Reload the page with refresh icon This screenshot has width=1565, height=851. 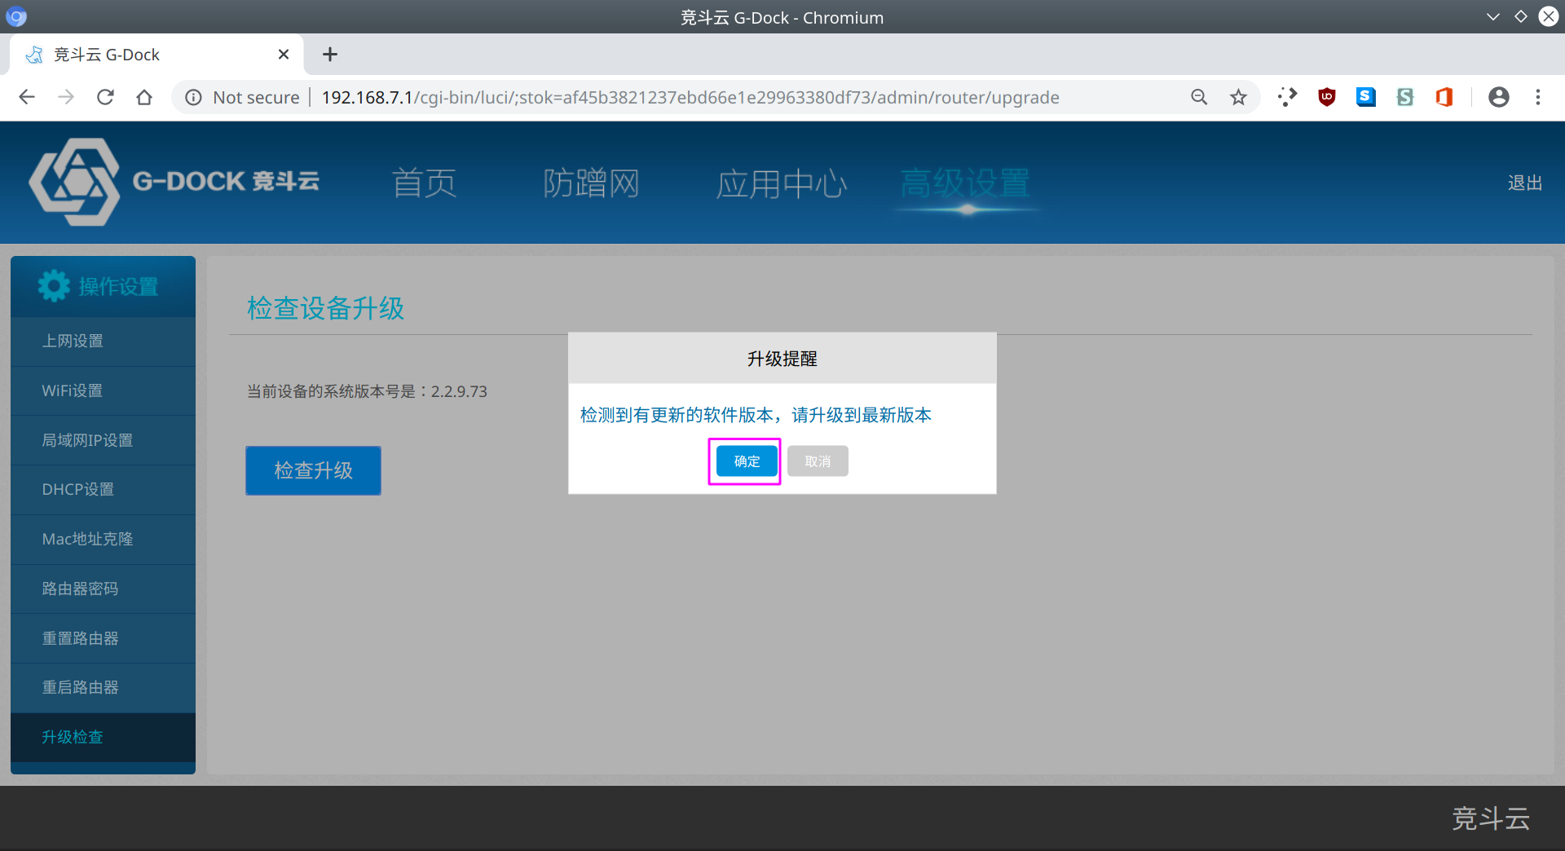click(105, 97)
